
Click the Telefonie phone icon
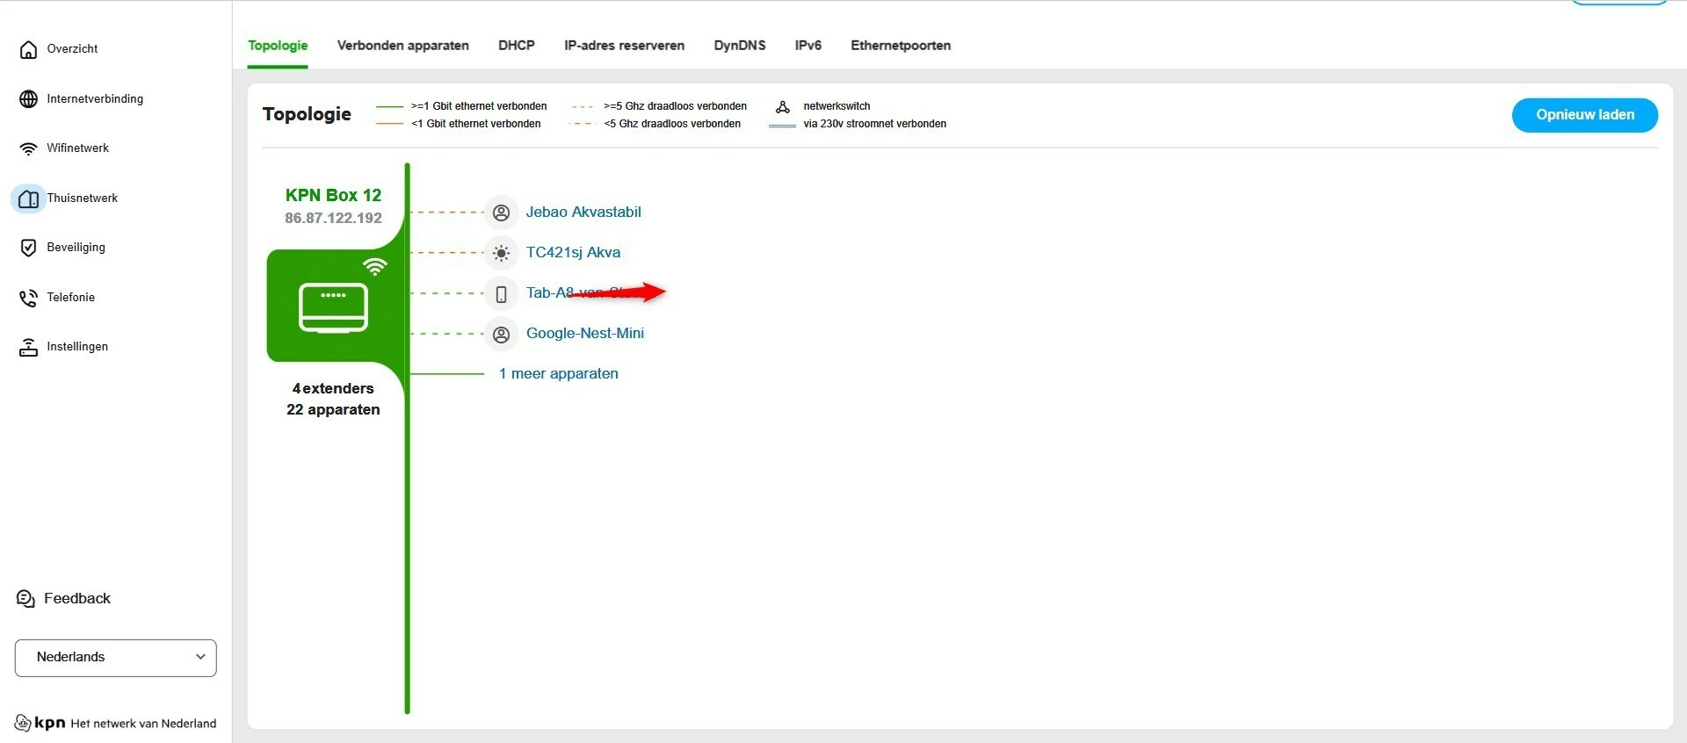[28, 298]
